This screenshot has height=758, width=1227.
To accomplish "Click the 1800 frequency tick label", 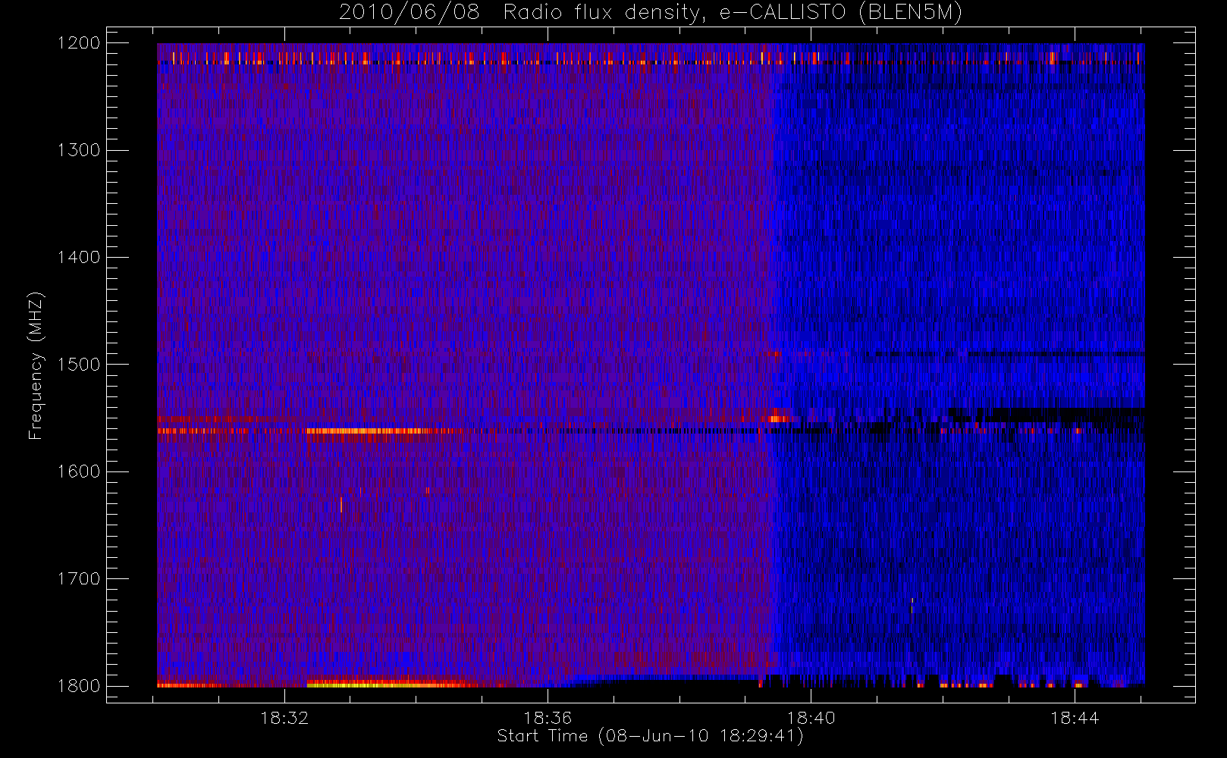I will (x=79, y=686).
